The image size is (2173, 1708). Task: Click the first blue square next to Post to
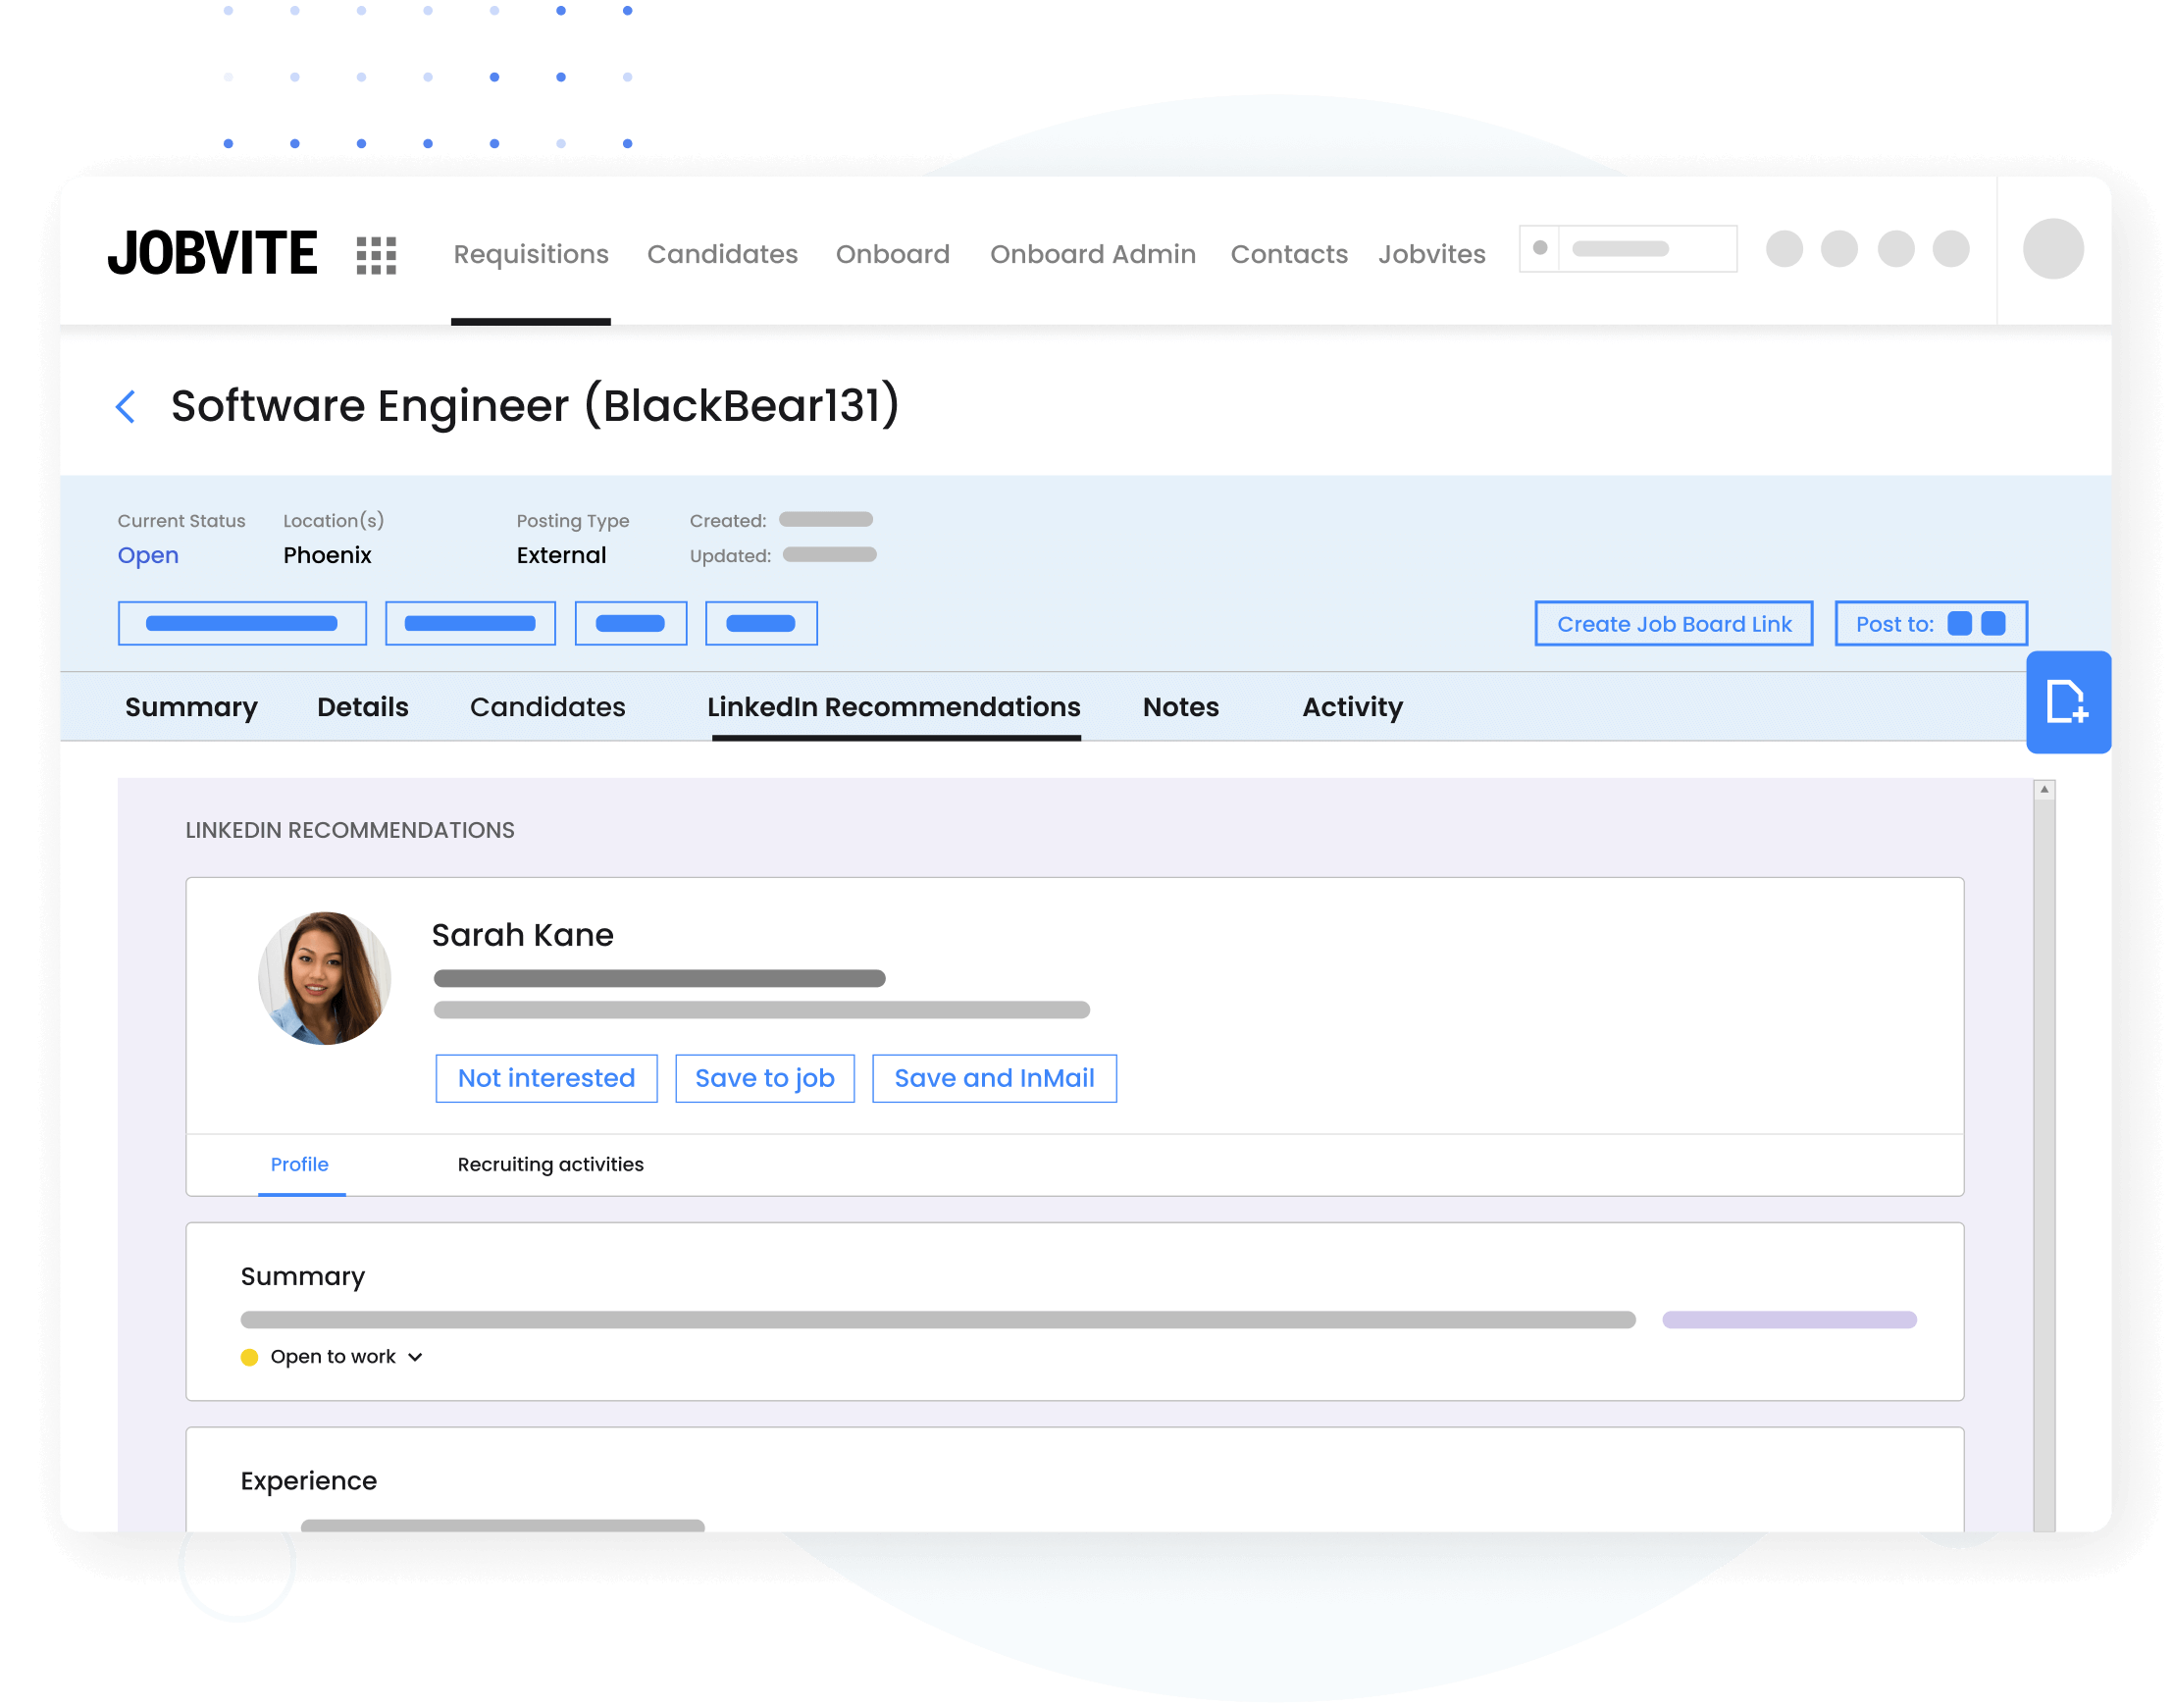(1959, 624)
